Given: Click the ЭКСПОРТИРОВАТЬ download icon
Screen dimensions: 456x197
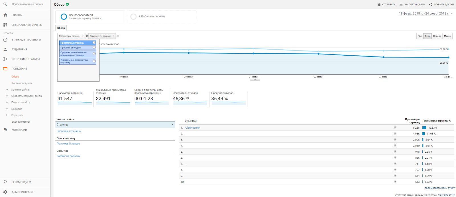Looking at the screenshot, I should (401, 5).
